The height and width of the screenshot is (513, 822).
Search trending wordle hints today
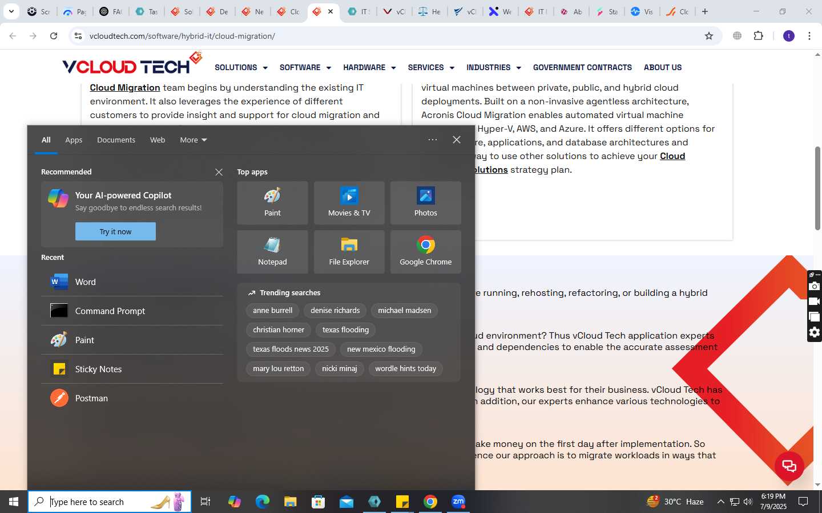coord(405,368)
